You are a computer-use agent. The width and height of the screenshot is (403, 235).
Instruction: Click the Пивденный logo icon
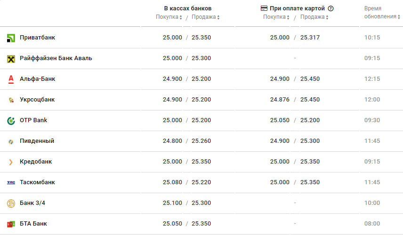[x=11, y=141]
